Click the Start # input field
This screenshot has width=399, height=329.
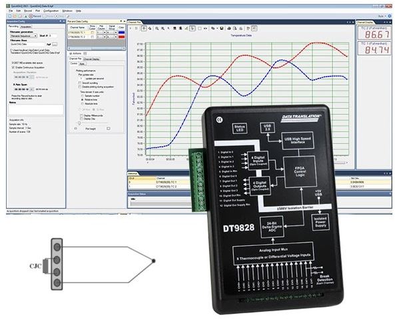[53, 36]
